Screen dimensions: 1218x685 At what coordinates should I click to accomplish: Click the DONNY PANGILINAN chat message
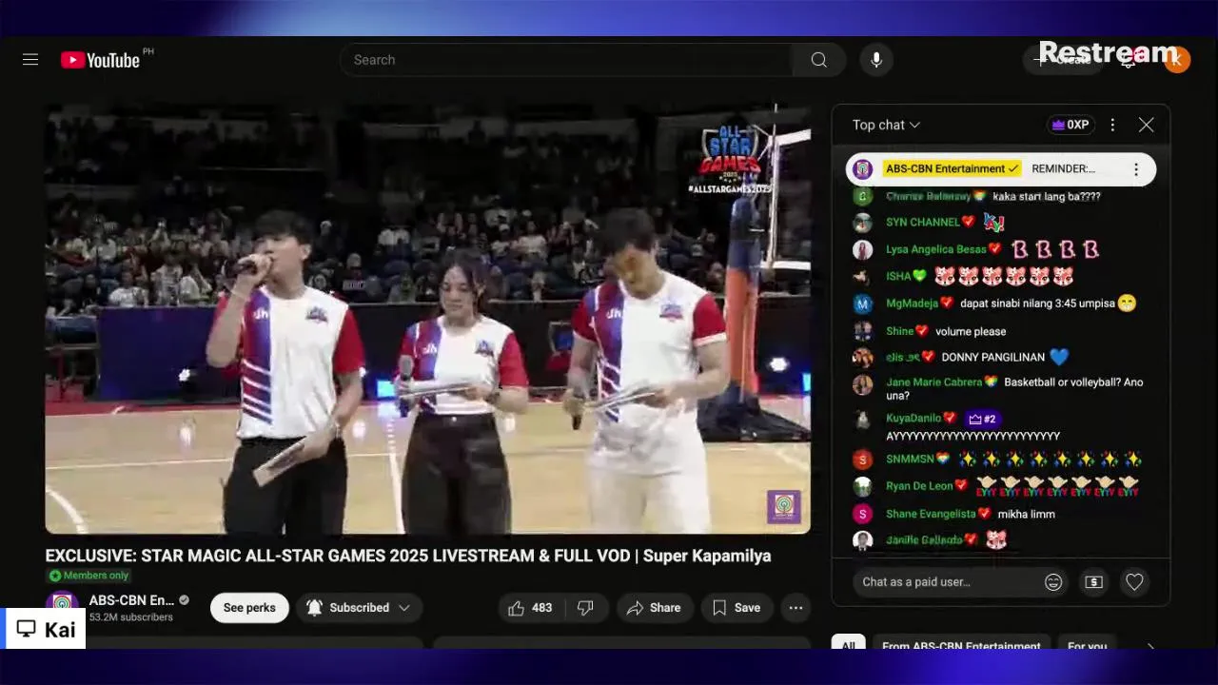pos(993,358)
